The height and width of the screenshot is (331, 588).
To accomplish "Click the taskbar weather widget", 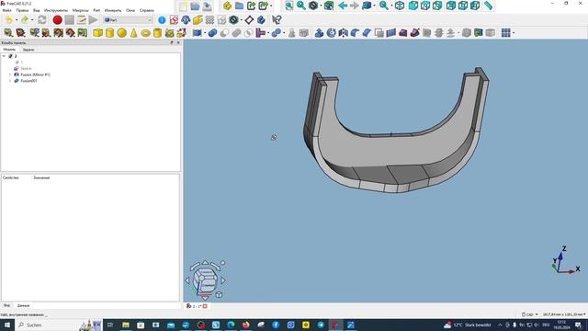I will 468,325.
